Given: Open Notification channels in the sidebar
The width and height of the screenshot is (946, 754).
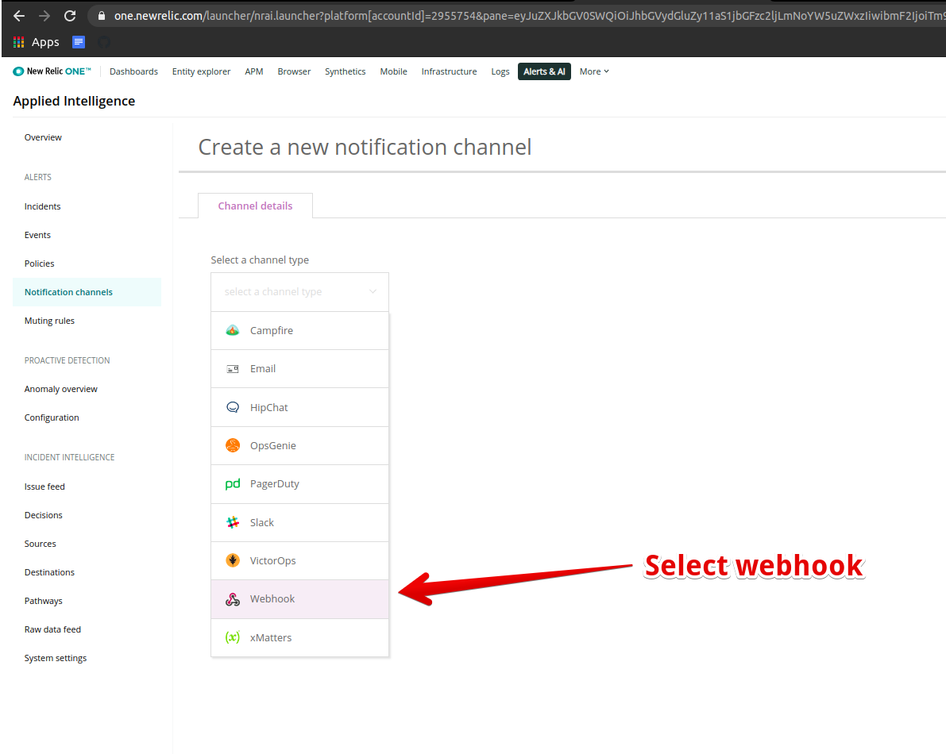Looking at the screenshot, I should [87, 292].
